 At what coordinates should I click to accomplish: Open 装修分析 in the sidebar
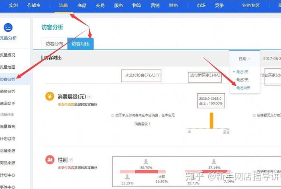[x=8, y=91]
